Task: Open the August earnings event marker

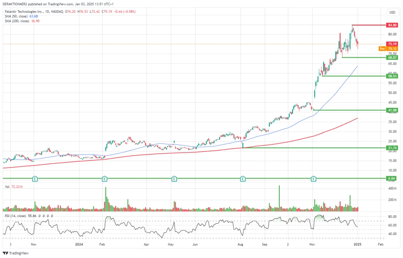Action: pos(243,178)
